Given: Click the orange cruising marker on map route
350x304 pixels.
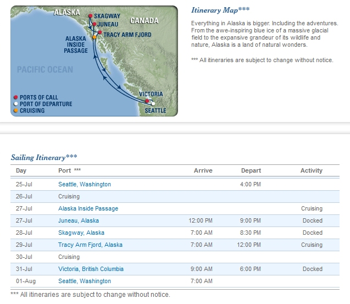Looking at the screenshot, I should (95, 37).
